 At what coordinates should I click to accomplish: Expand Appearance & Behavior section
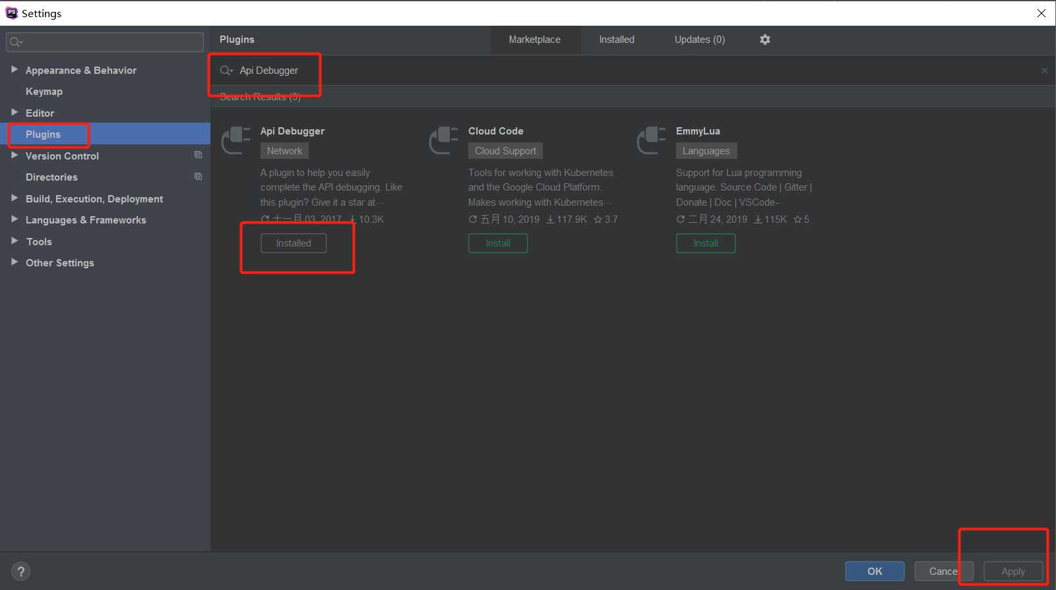point(15,69)
